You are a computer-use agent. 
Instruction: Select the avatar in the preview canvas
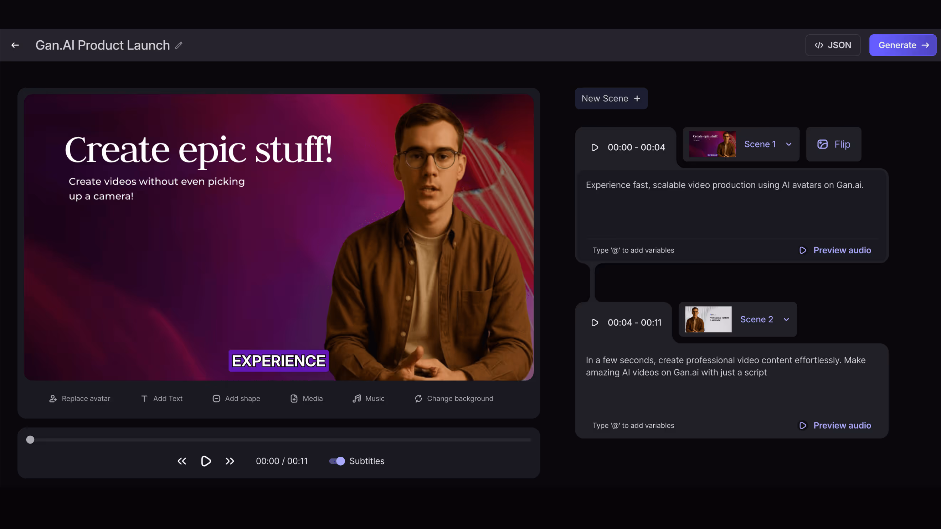pyautogui.click(x=429, y=241)
